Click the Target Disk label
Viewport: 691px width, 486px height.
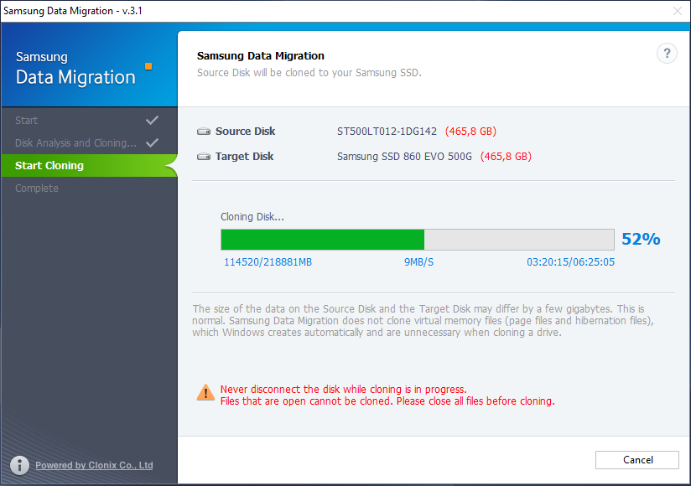click(x=244, y=157)
